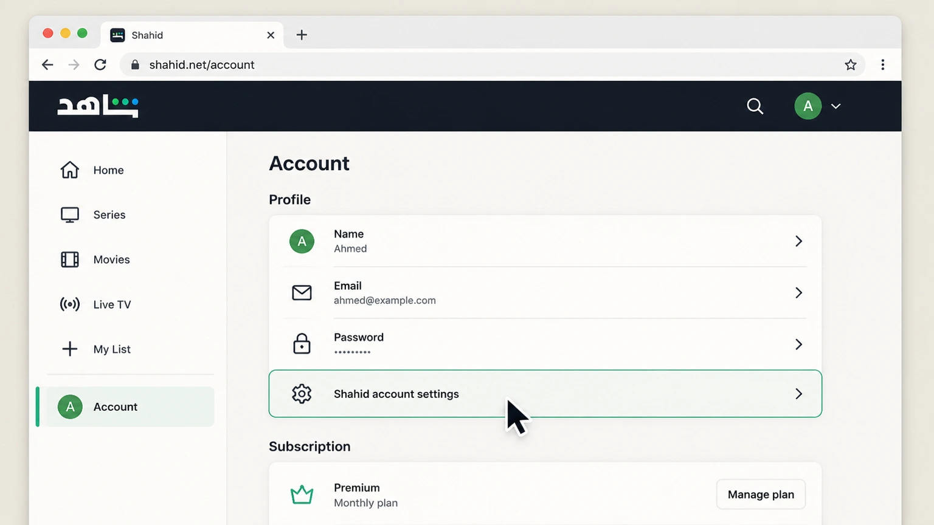The image size is (934, 525).
Task: Click the name value Ahmed
Action: tap(350, 249)
